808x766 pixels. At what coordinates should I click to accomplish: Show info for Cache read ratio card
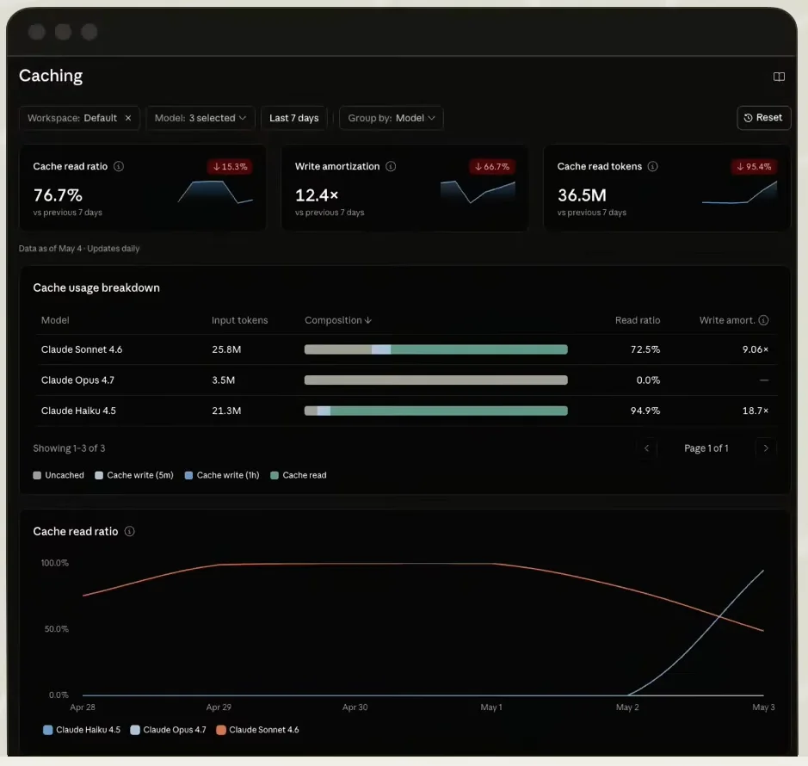[119, 166]
